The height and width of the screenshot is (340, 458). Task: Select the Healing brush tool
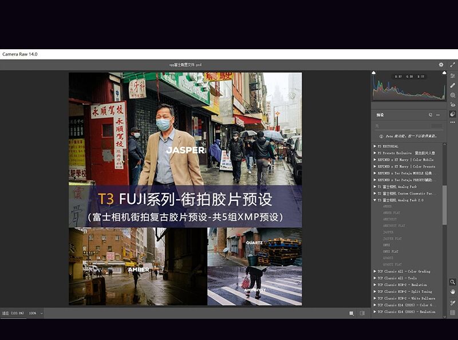(452, 85)
